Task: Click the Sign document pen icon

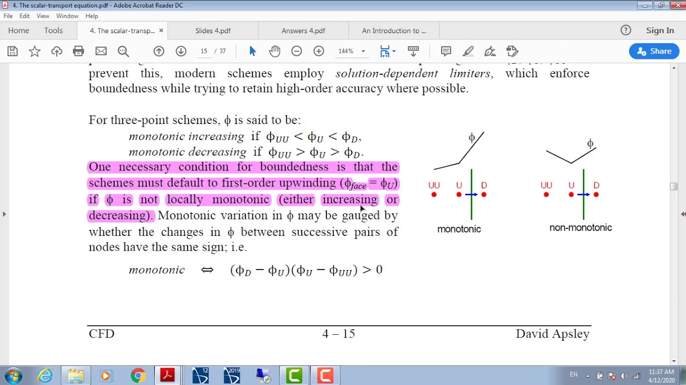Action: 490,51
